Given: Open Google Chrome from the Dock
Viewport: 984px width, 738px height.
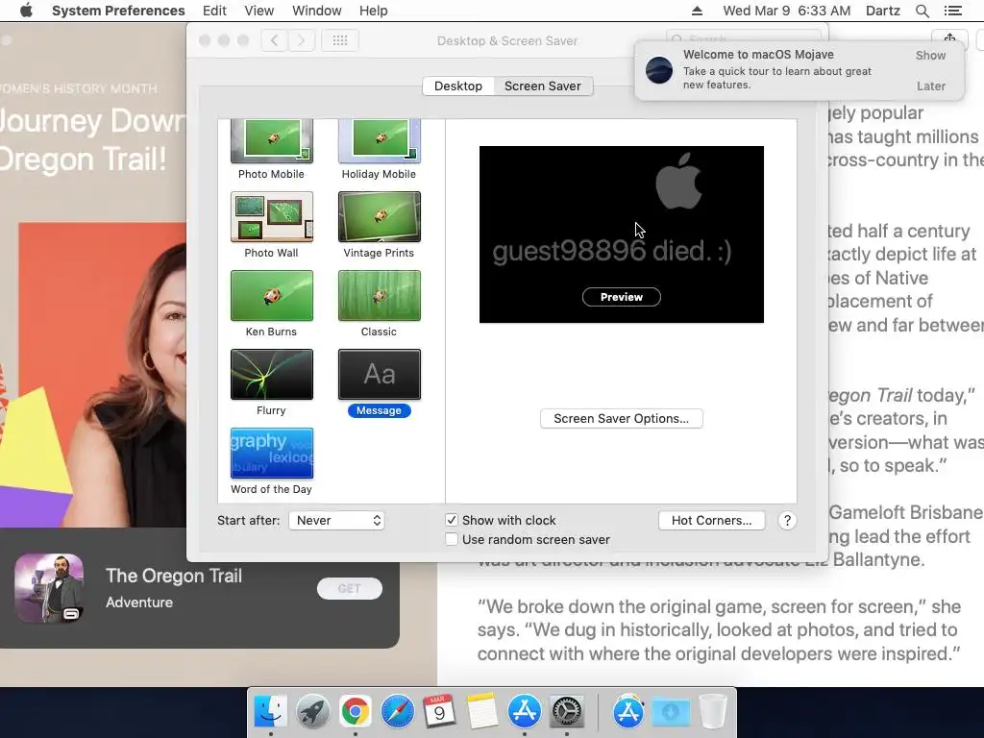Looking at the screenshot, I should click(356, 711).
